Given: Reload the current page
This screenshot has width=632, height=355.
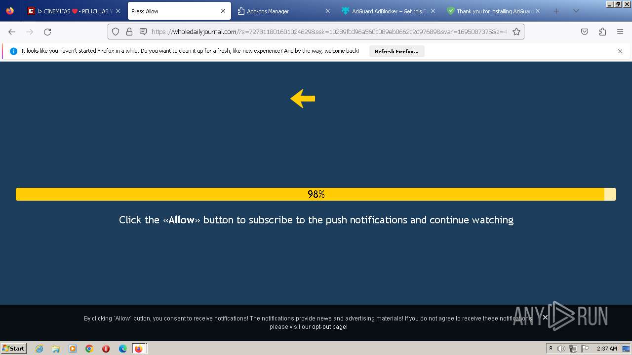Looking at the screenshot, I should [47, 32].
